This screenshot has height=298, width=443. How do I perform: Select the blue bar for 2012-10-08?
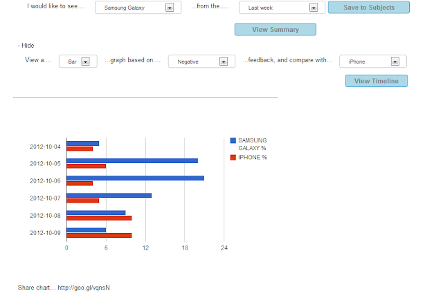pyautogui.click(x=96, y=213)
